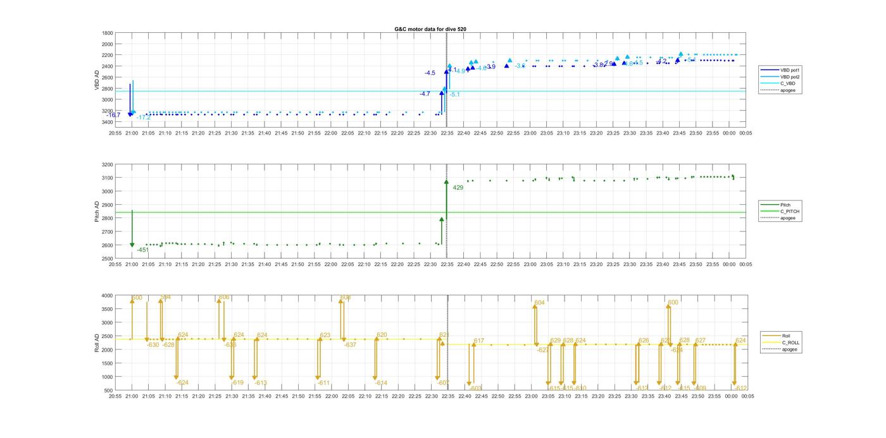Viewport: 886px width, 438px height.
Task: Click the '-17.2' data label in VBD plot
Action: point(144,118)
